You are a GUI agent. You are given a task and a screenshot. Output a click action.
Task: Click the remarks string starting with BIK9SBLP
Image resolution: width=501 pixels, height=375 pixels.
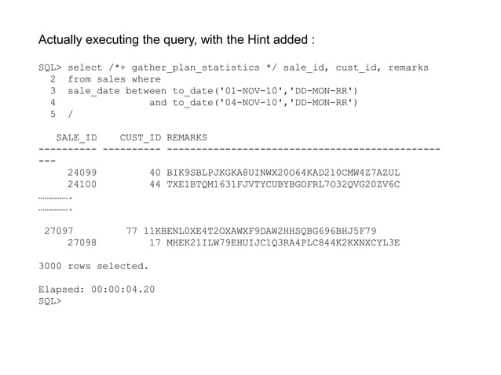pos(283,173)
